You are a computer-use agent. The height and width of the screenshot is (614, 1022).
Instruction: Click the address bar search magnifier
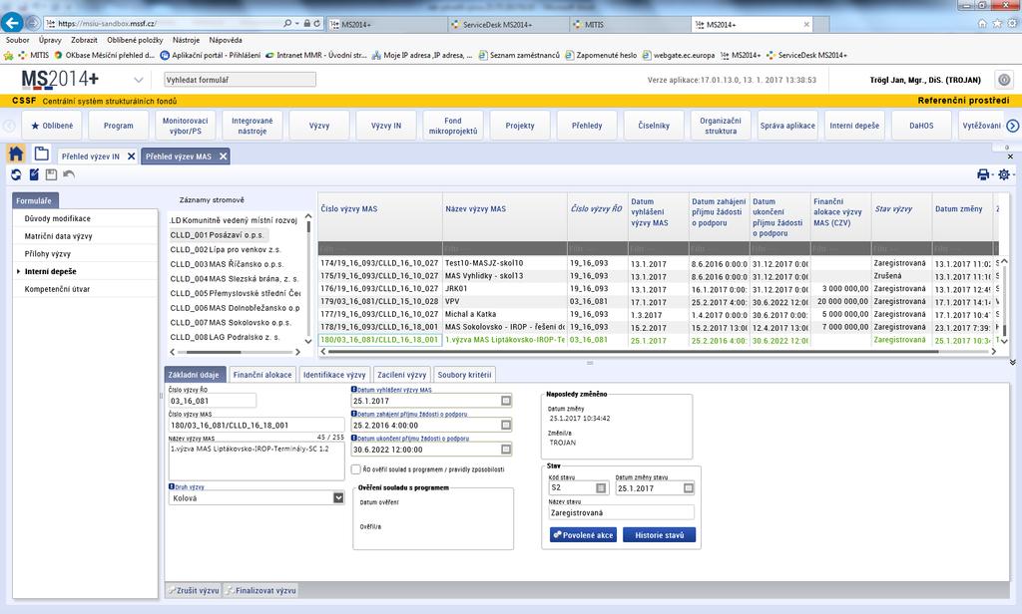tap(287, 24)
